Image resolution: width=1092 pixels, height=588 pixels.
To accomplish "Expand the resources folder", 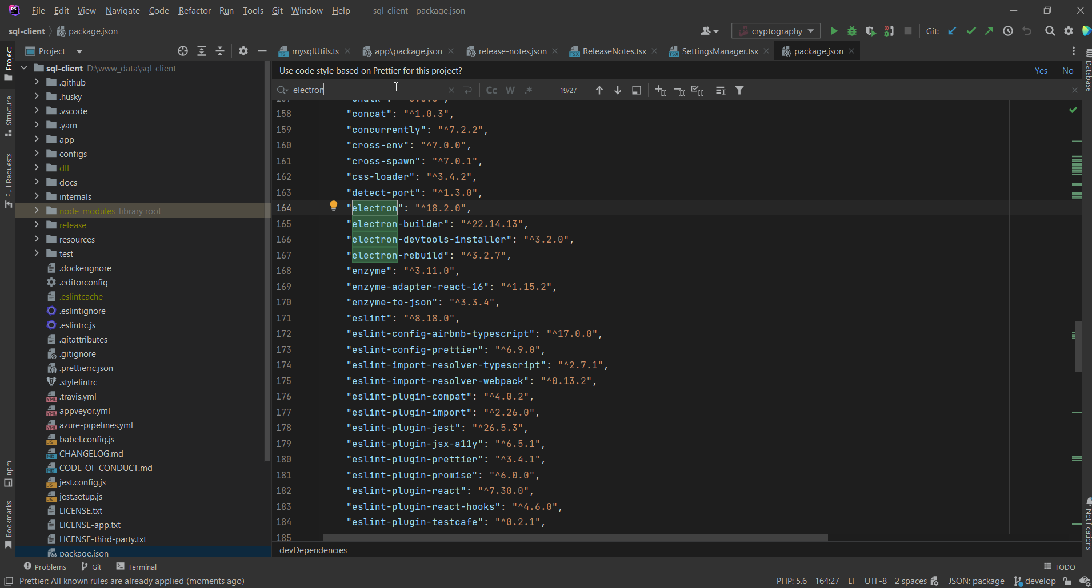I will pyautogui.click(x=37, y=239).
